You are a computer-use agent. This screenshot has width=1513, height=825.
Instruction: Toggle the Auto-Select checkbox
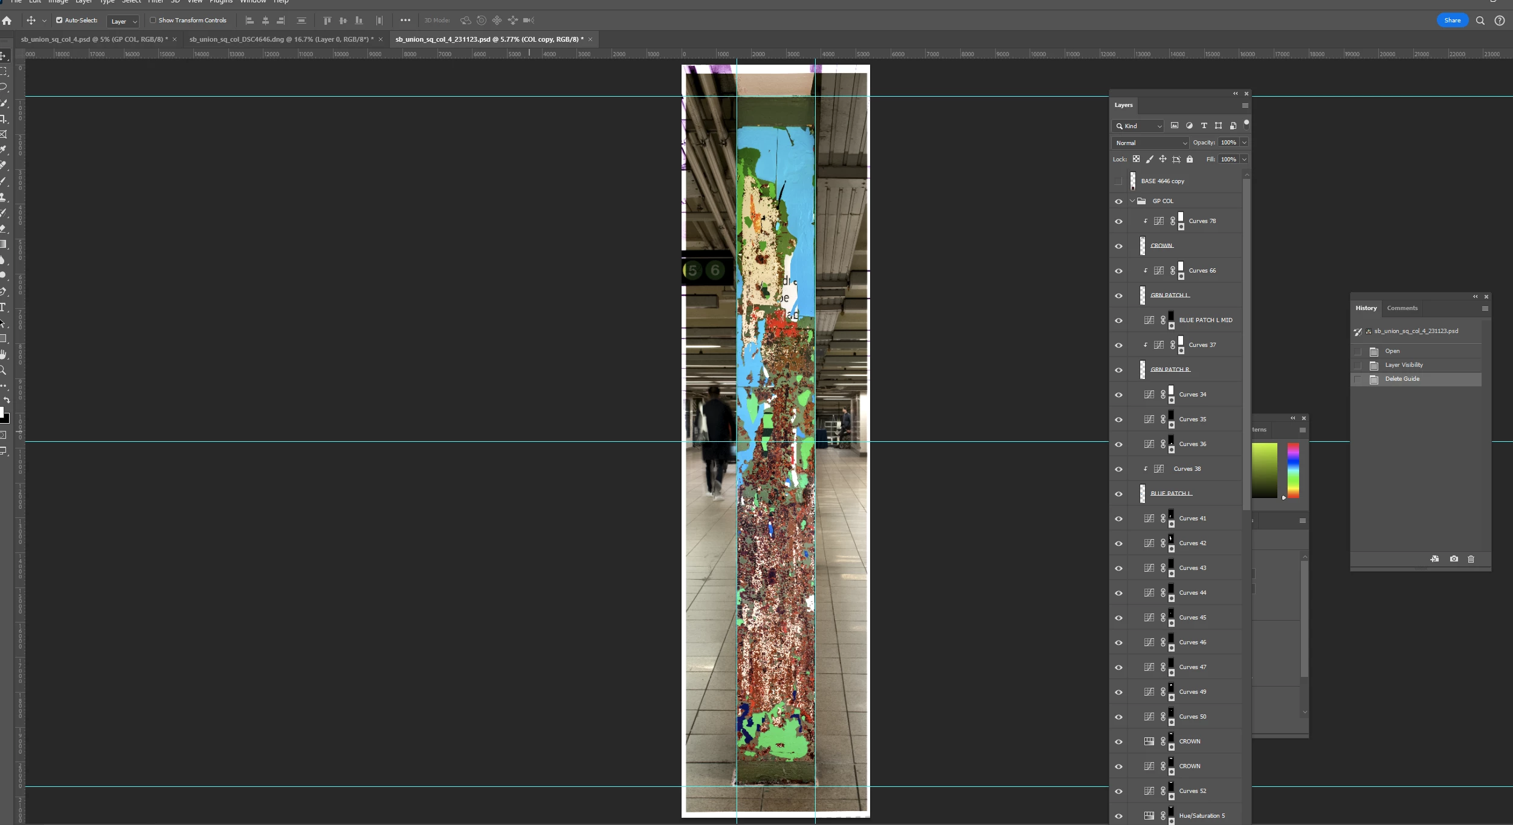point(59,21)
